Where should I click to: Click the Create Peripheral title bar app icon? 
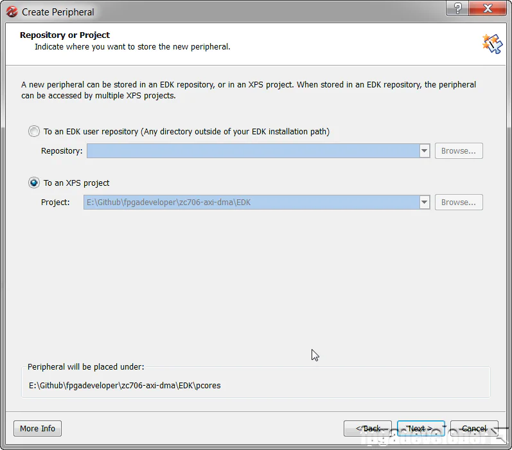click(x=12, y=12)
